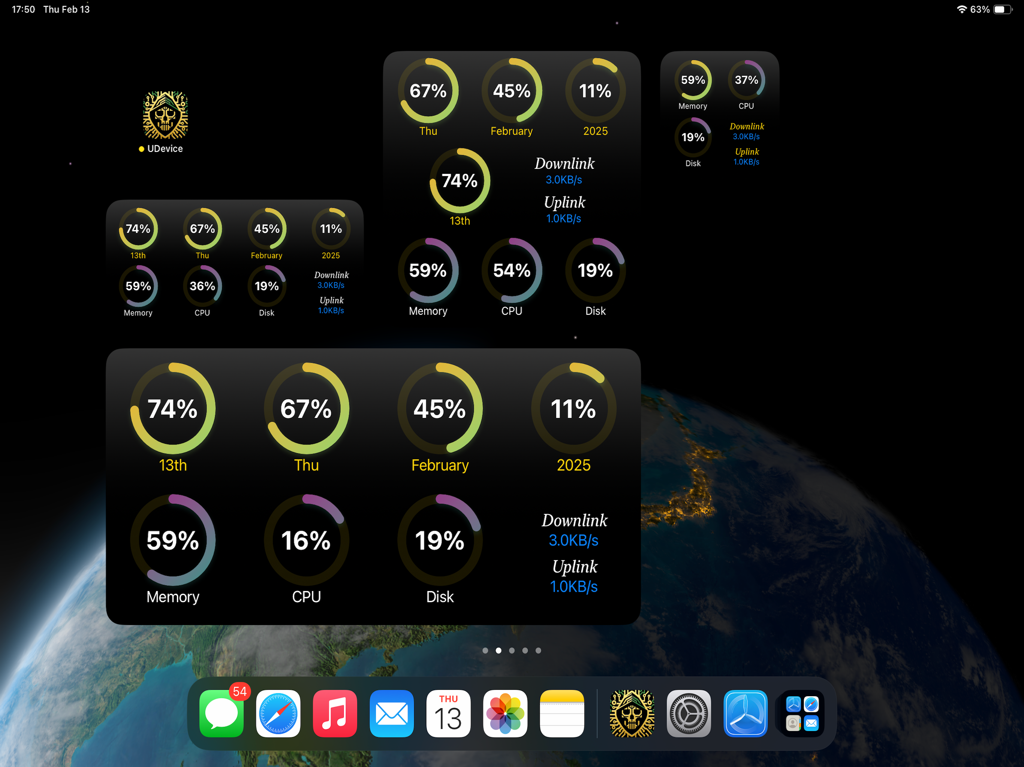Tap 19% Disk gauge in medium widget
The image size is (1024, 767).
266,286
